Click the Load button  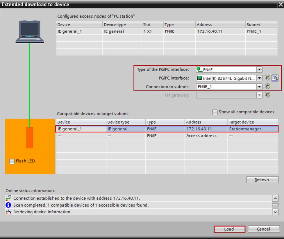(229, 229)
